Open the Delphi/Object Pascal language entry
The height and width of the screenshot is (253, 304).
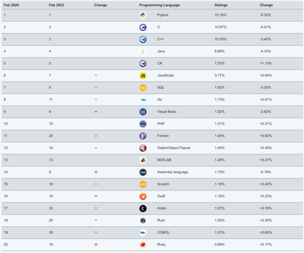tap(174, 148)
